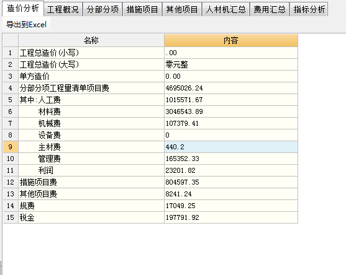Click the 0.00 value for 单方造价
The width and height of the screenshot is (346, 275).
tap(231, 76)
